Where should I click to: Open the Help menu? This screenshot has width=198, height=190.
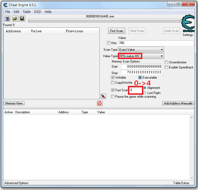point(48,12)
